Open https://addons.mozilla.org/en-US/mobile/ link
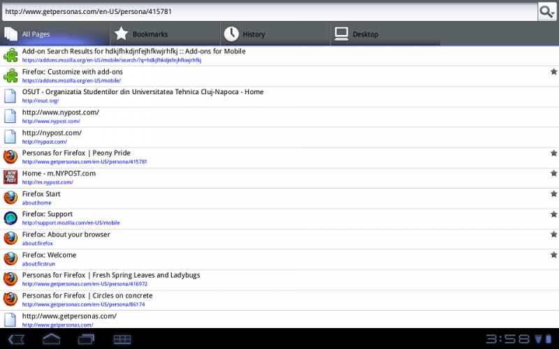 point(71,81)
